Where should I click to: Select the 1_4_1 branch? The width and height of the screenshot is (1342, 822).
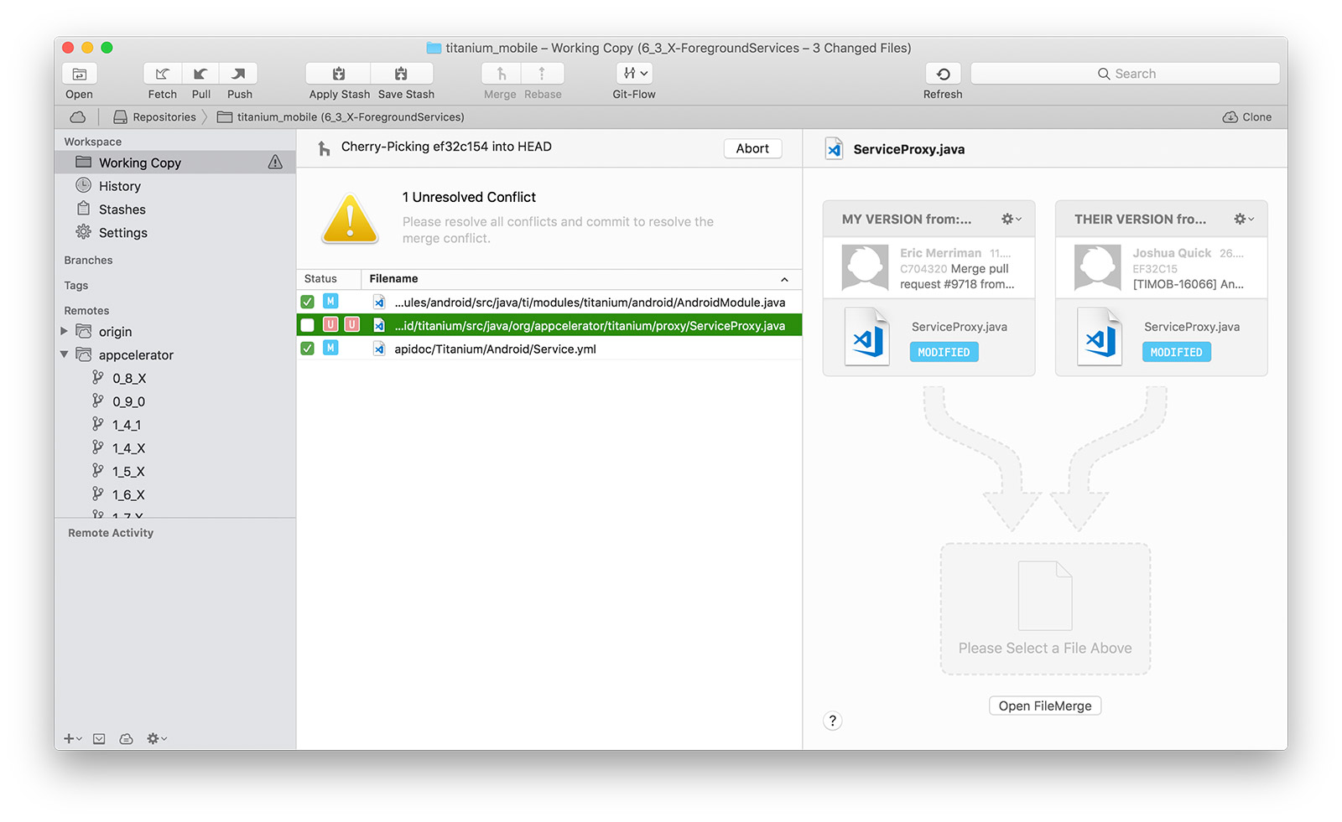[127, 426]
